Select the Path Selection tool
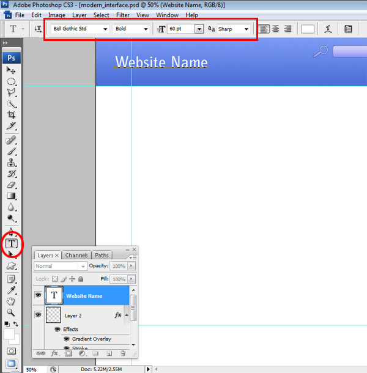Image resolution: width=367 pixels, height=373 pixels. (11, 254)
